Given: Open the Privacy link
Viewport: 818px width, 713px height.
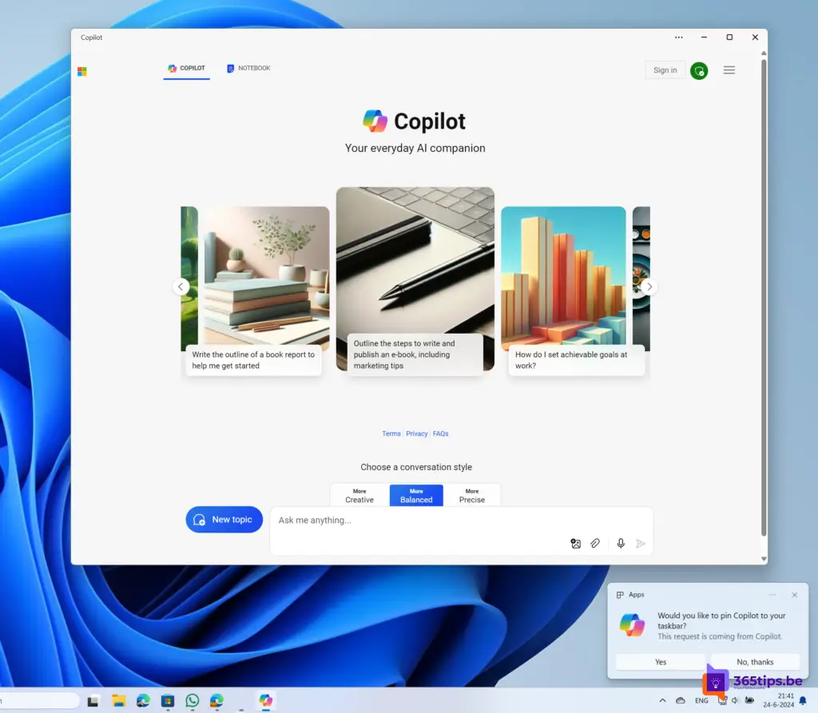Looking at the screenshot, I should 416,434.
